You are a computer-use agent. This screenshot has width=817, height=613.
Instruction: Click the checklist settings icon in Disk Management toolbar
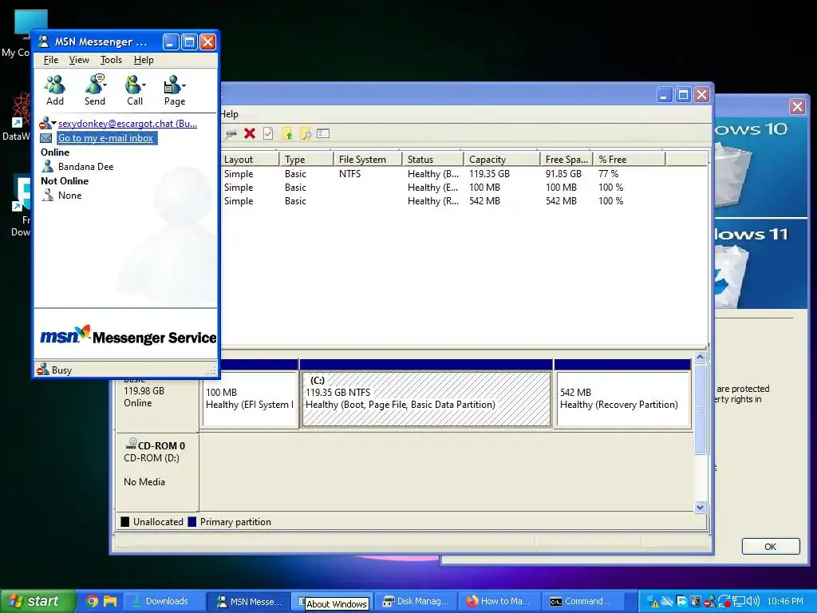pos(324,134)
